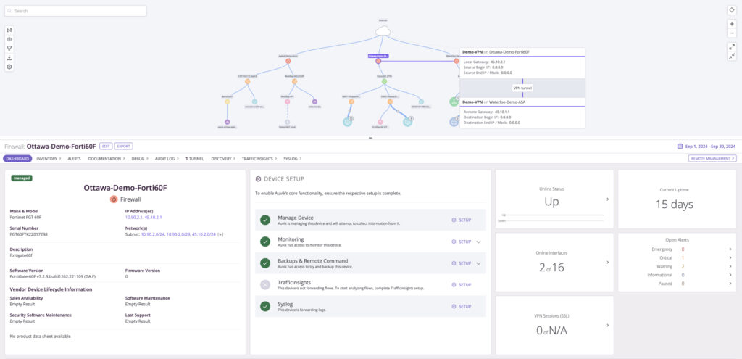Viewport: 742px width, 359px height.
Task: Toggle the eye visibility icon on map
Action: [9, 39]
